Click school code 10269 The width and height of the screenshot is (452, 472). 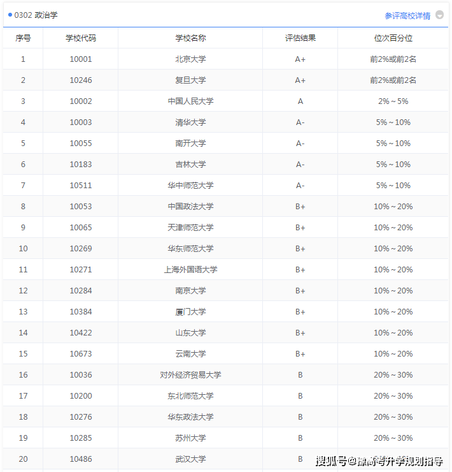click(81, 249)
